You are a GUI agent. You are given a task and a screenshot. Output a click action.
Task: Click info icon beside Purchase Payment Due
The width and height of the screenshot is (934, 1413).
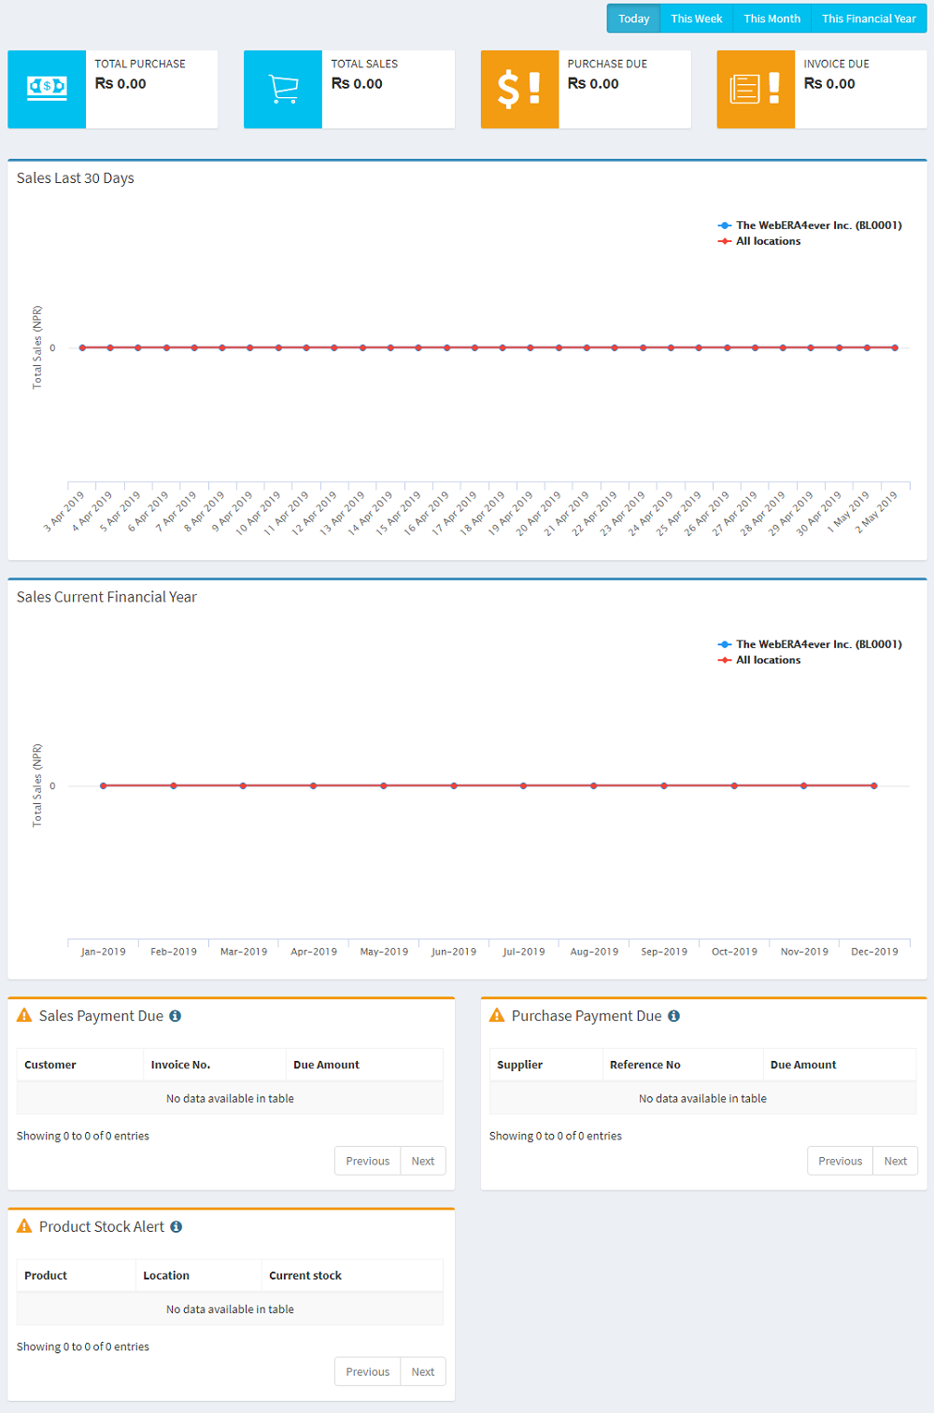673,1016
